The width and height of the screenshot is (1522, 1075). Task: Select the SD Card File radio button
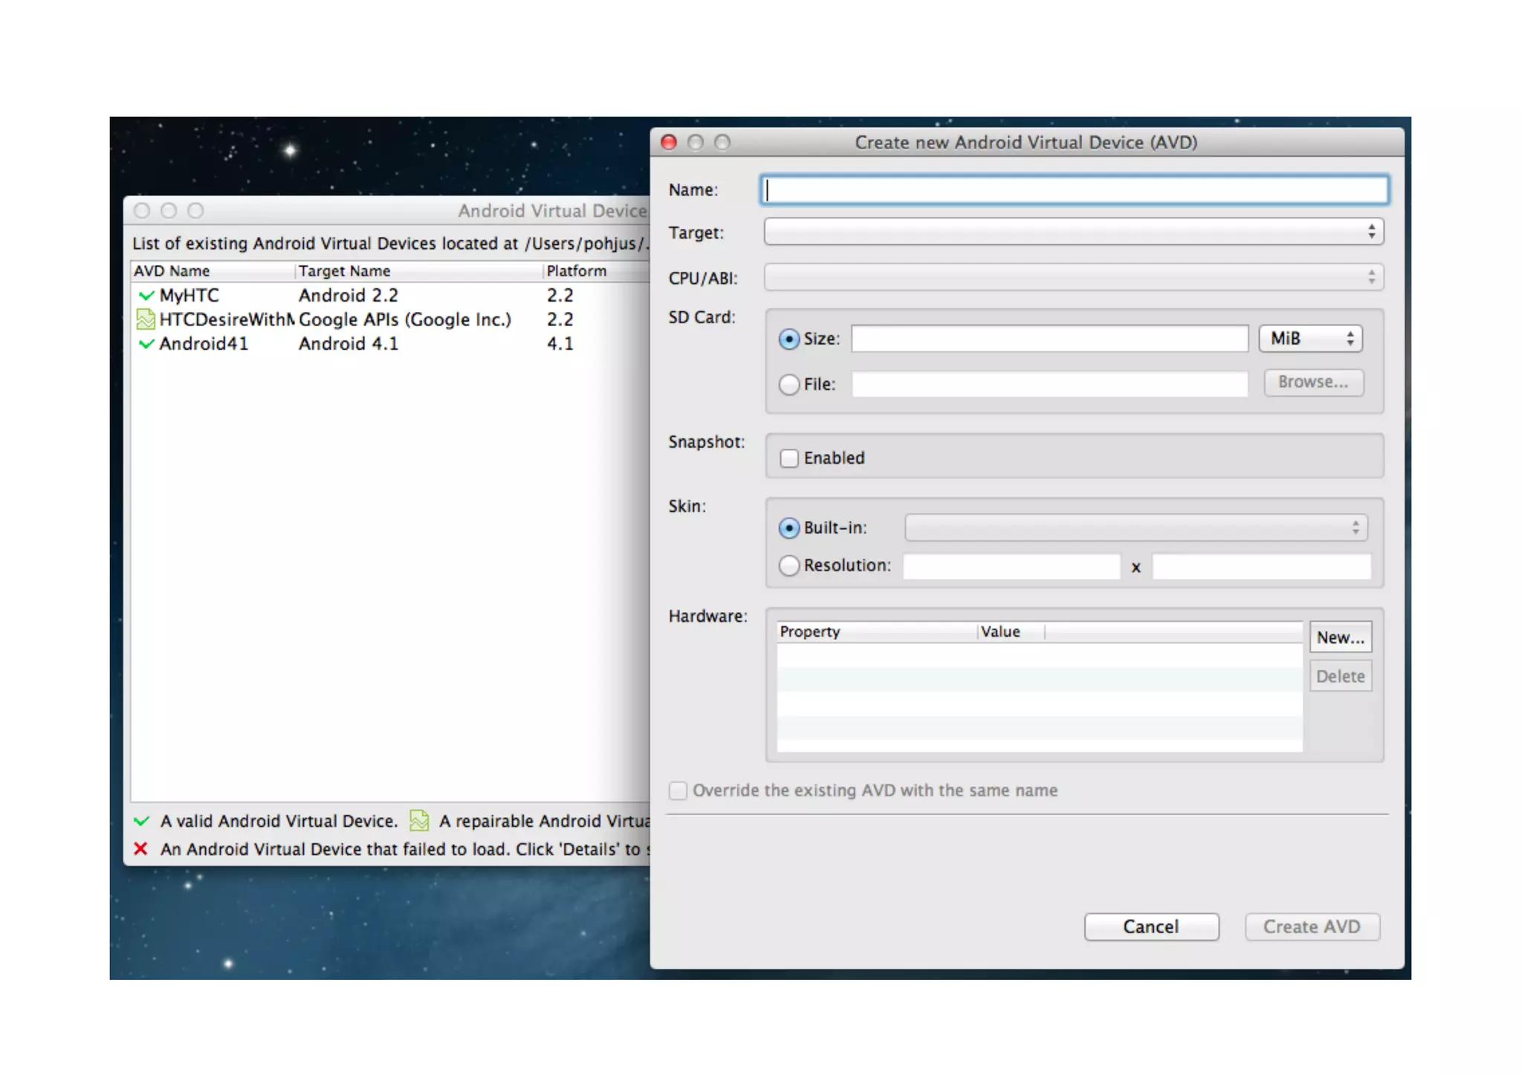788,385
